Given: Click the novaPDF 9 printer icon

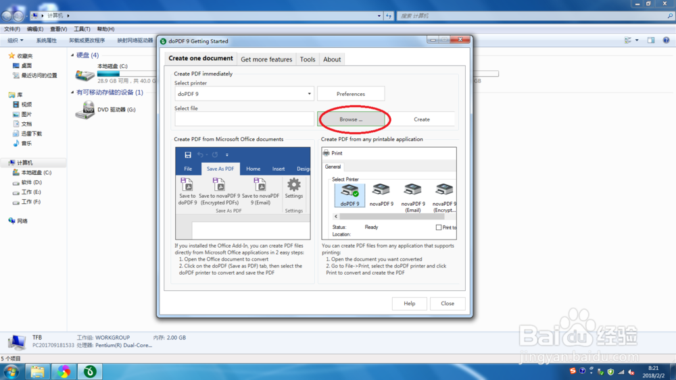Looking at the screenshot, I should pos(381,195).
